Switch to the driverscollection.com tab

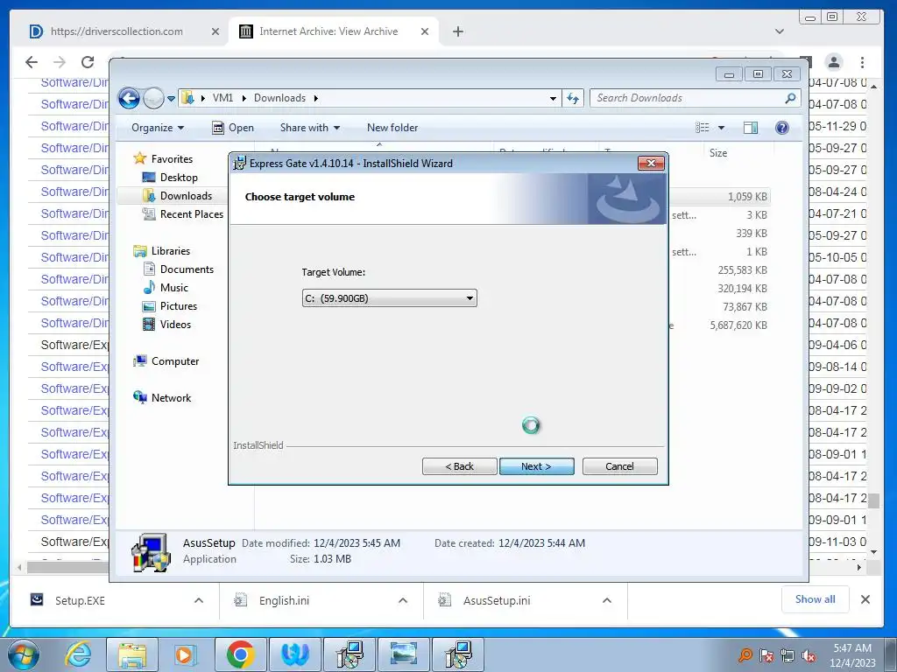[117, 31]
